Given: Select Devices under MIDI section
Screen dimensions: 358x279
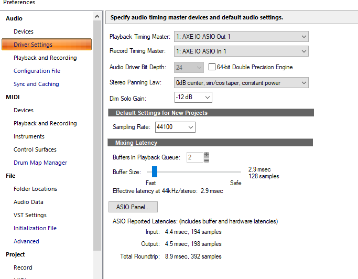Looking at the screenshot, I should tap(24, 110).
